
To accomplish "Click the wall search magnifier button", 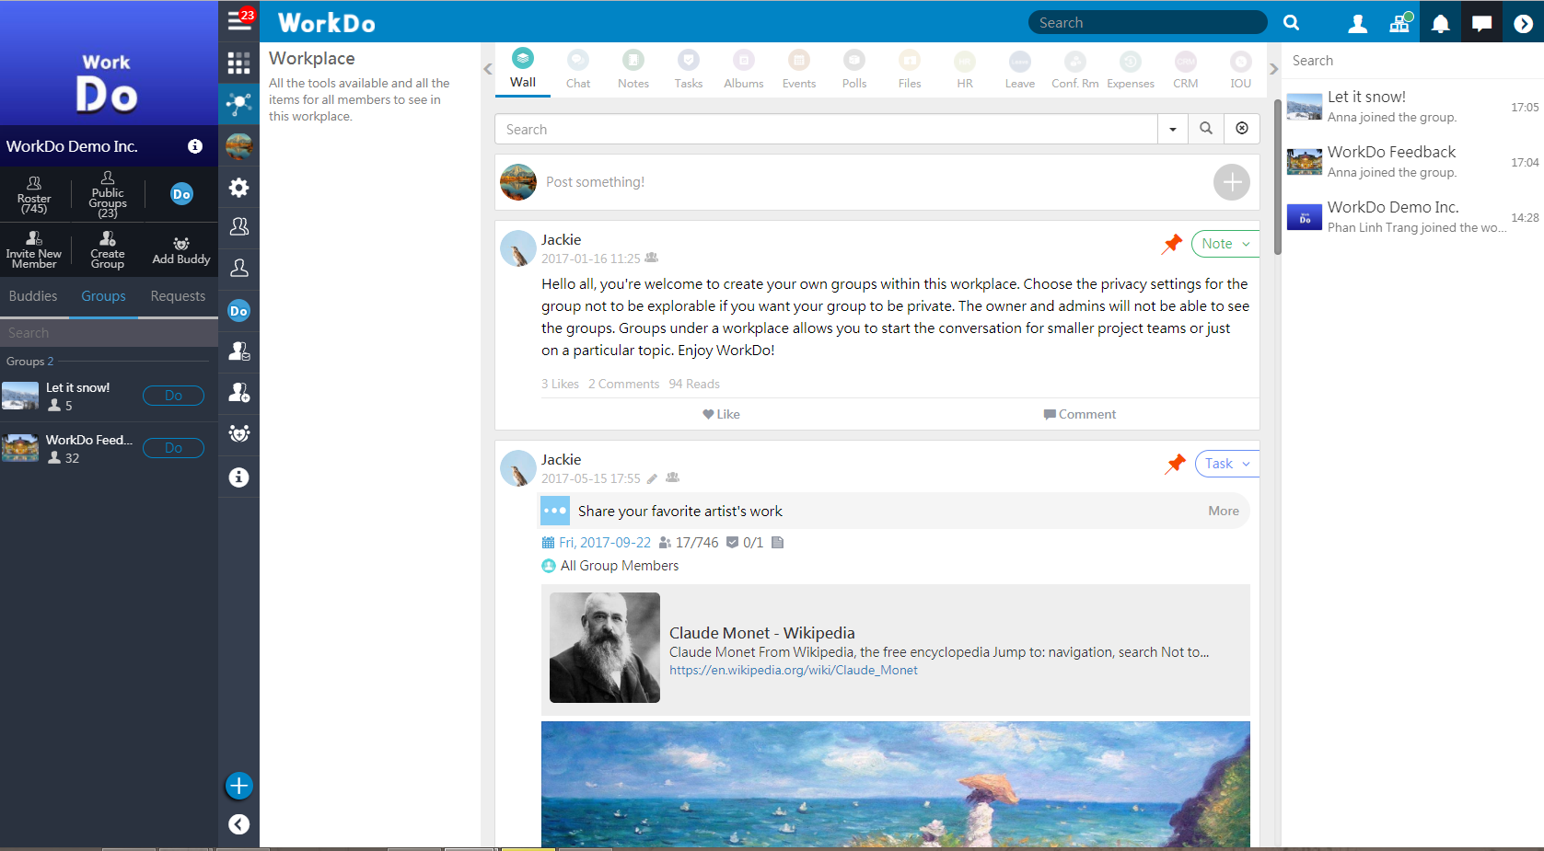I will tap(1206, 129).
